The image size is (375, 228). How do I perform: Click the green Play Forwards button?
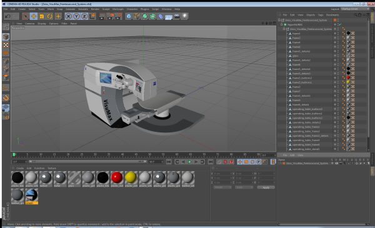coord(189,162)
